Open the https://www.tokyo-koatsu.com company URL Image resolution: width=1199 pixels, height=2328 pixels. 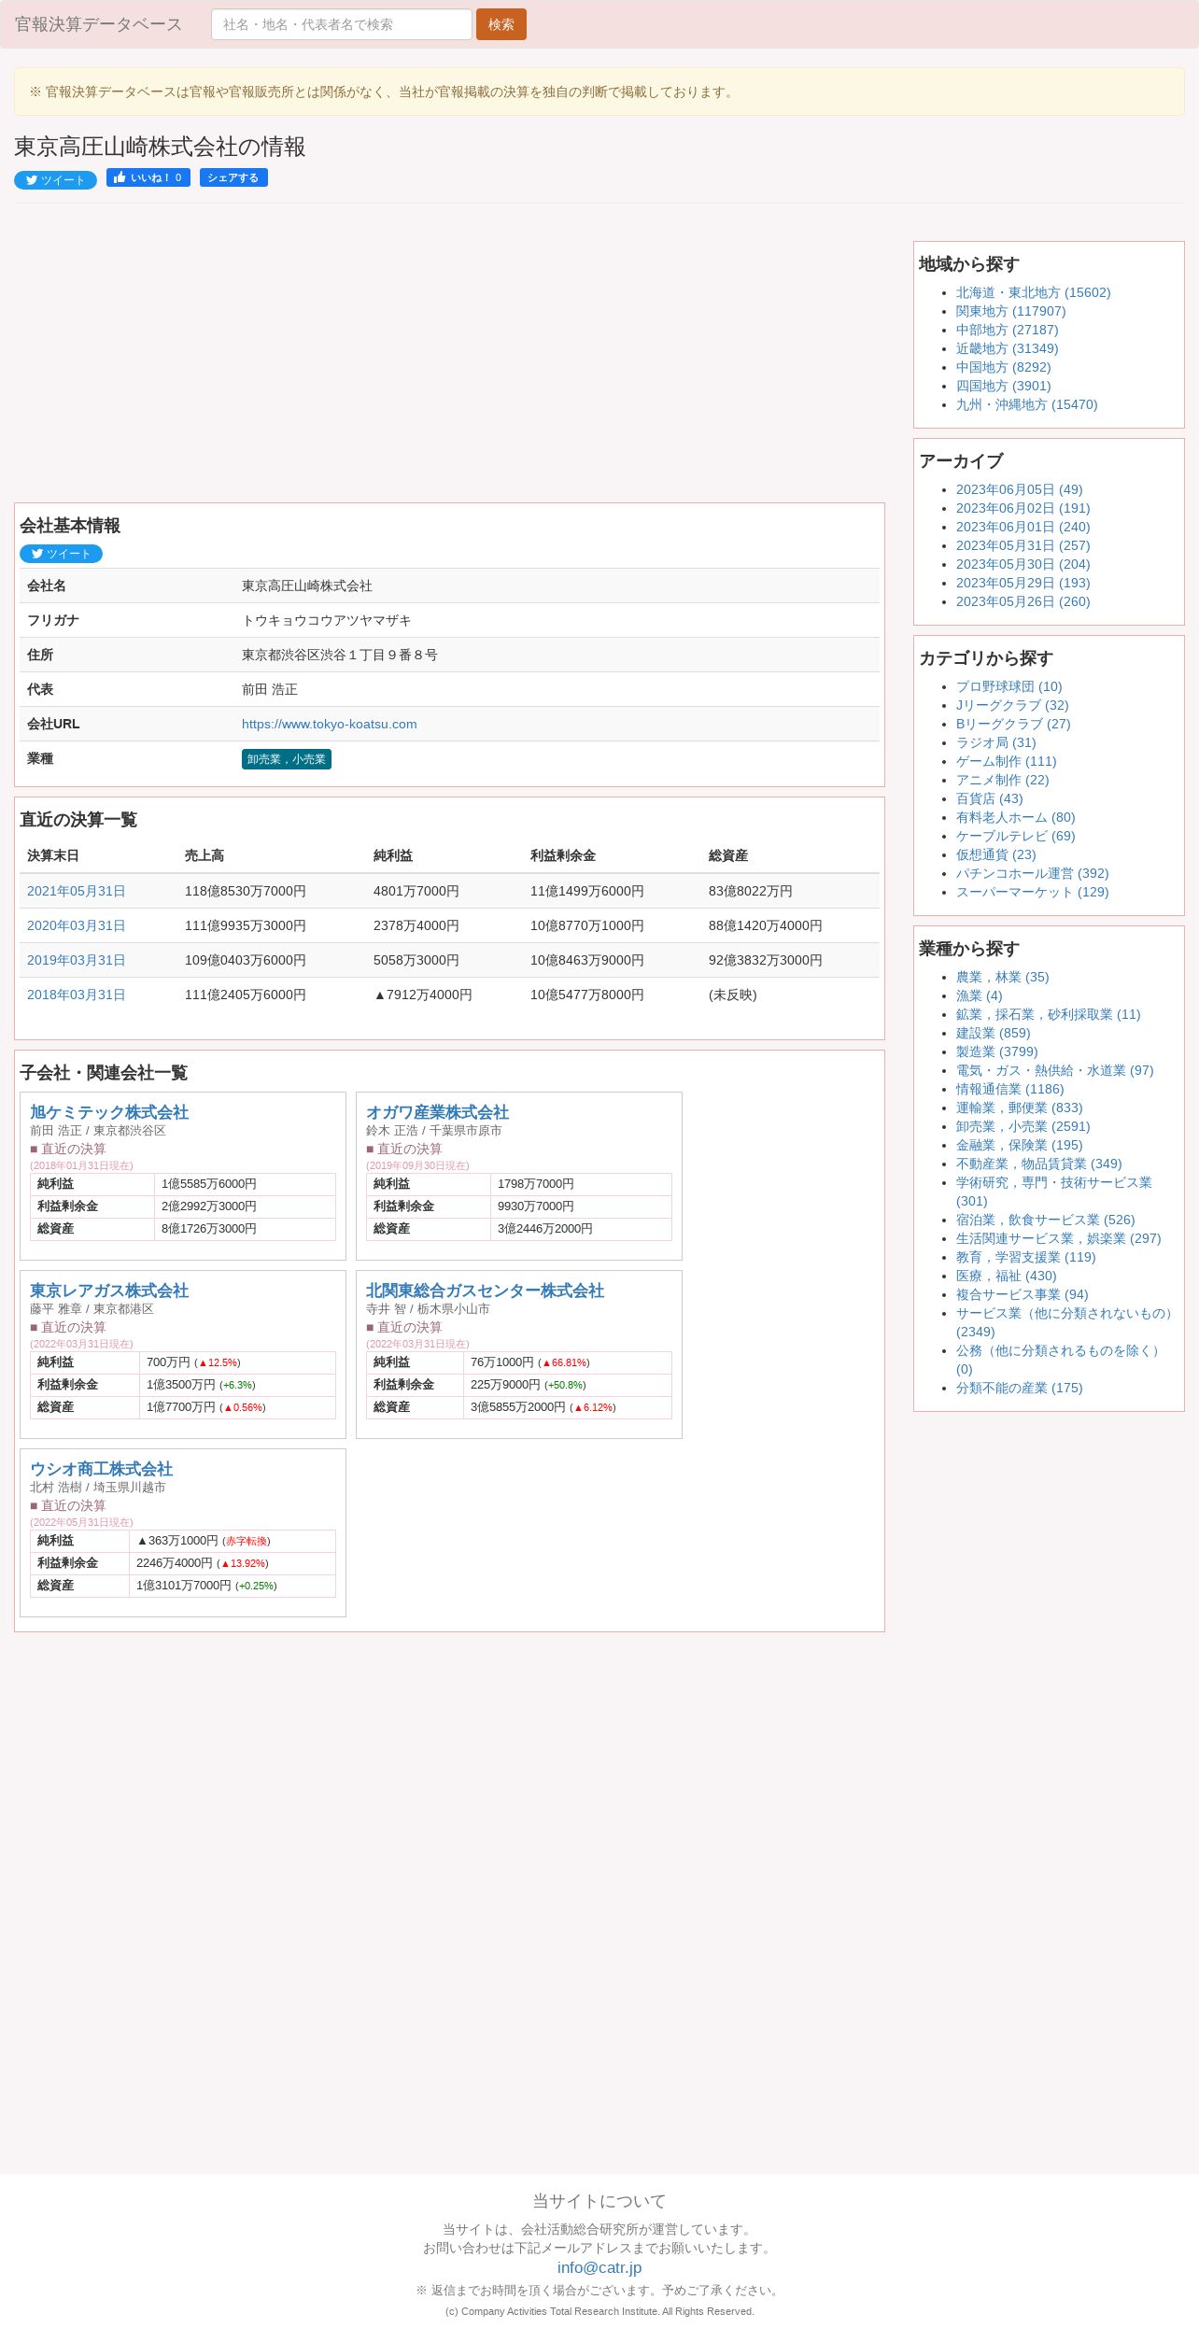(330, 724)
